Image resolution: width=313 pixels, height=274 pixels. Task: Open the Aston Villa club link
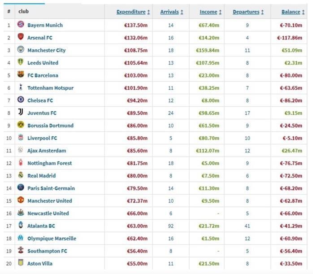pos(40,264)
